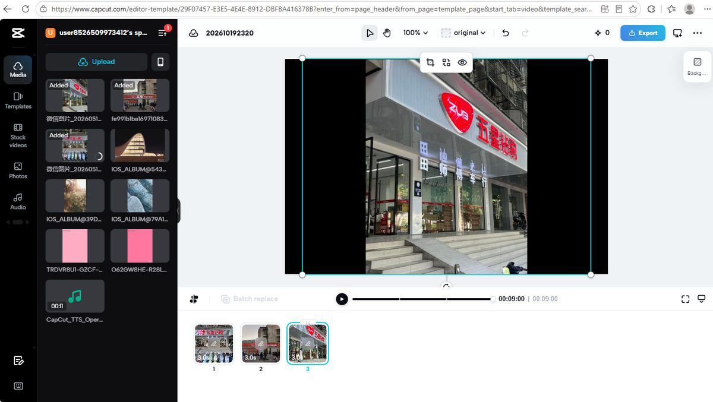The width and height of the screenshot is (713, 402).
Task: Select the IOS_ALBUM@543 media thumbnail
Action: (140, 145)
